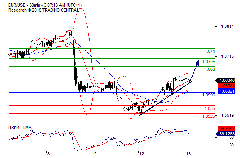240x158 pixels.
Task: Select the 1.0716 price axis label
Action: point(227,56)
